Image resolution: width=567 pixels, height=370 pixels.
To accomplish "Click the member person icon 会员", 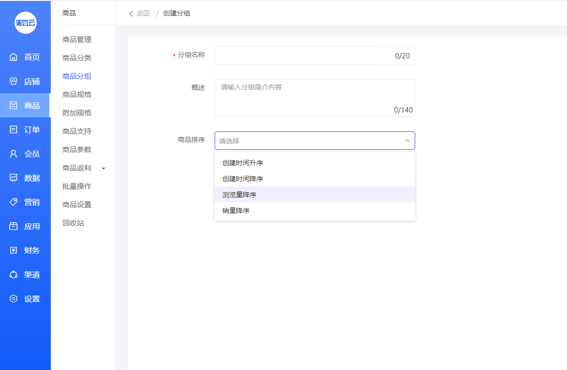I will tap(14, 154).
